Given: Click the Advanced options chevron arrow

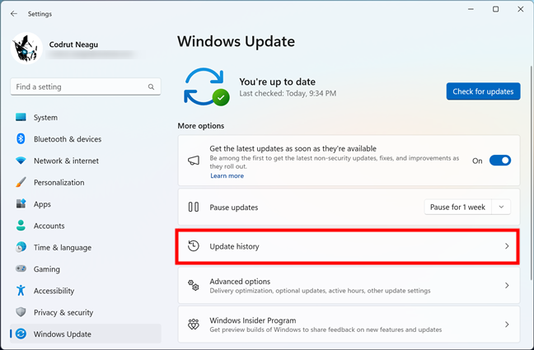Looking at the screenshot, I should (x=507, y=285).
